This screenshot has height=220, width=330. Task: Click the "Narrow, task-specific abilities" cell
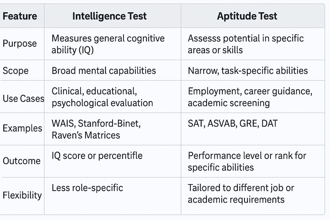click(x=248, y=71)
